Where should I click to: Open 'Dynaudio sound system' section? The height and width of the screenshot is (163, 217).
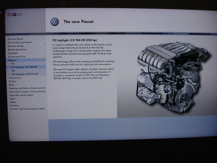pos(21,95)
